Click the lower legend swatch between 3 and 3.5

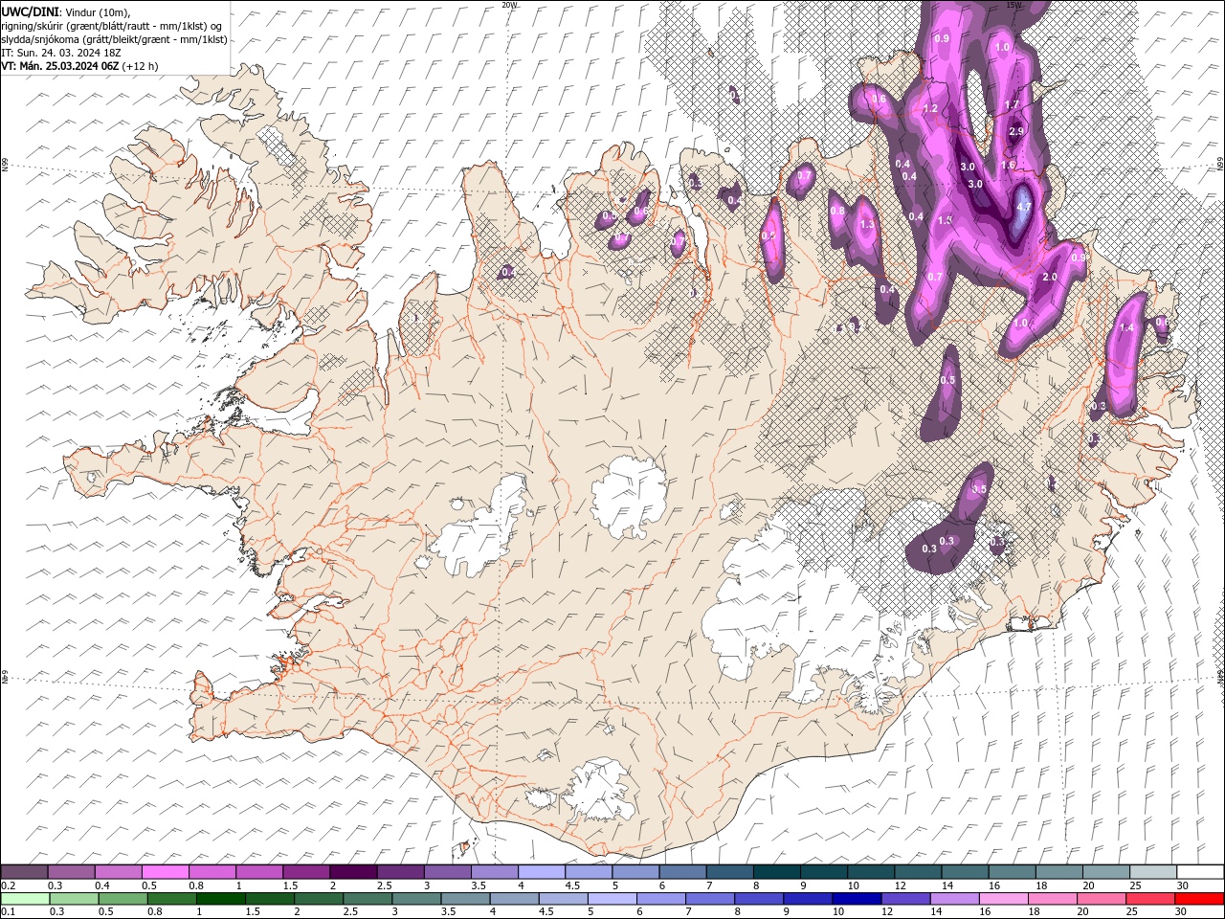coord(416,898)
